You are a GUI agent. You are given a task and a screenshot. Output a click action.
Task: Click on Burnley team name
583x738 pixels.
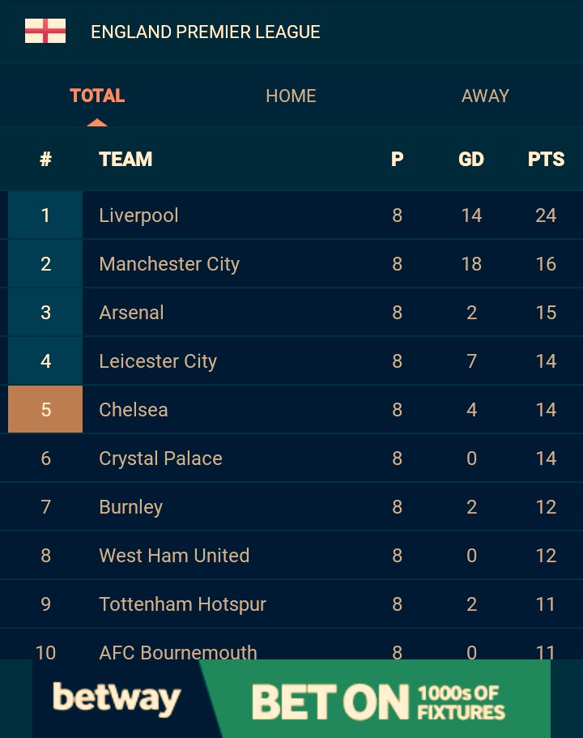coord(130,507)
